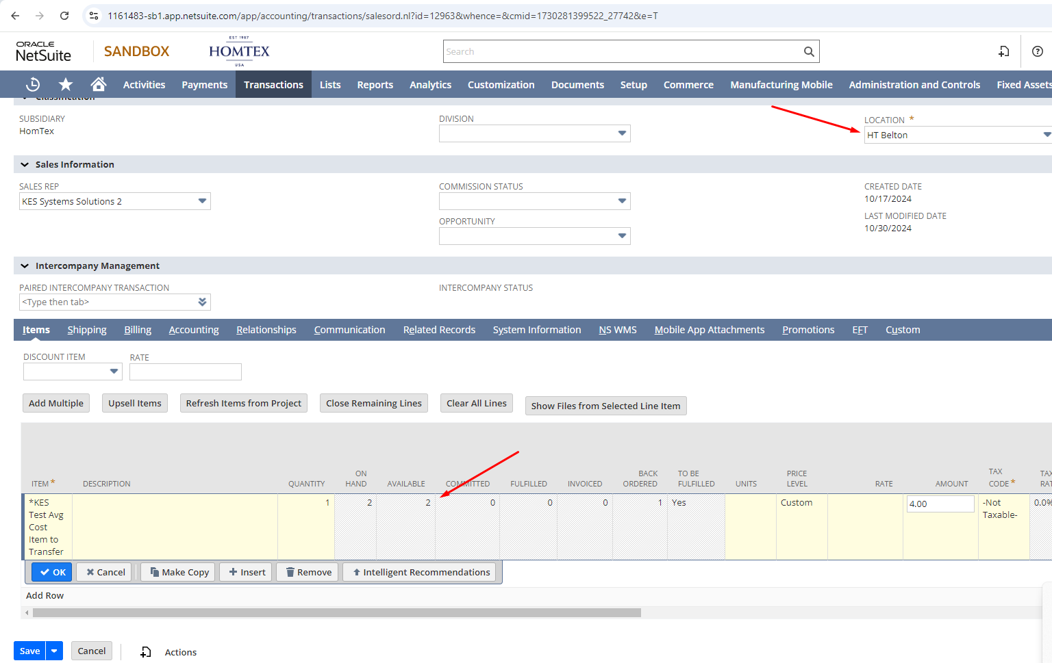1052x663 pixels.
Task: Open the Setup menu
Action: click(634, 84)
